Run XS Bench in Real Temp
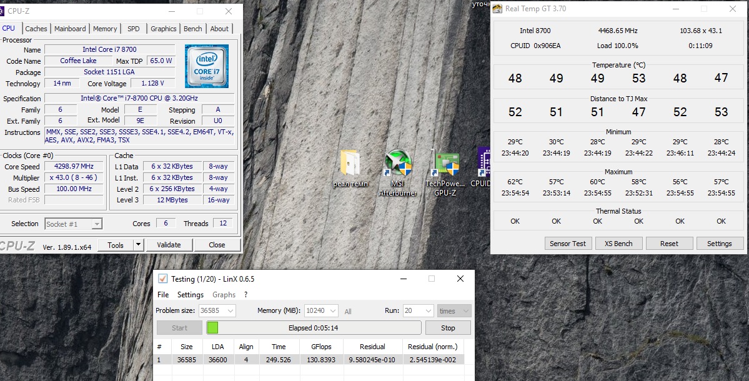This screenshot has height=381, width=749. tap(618, 244)
